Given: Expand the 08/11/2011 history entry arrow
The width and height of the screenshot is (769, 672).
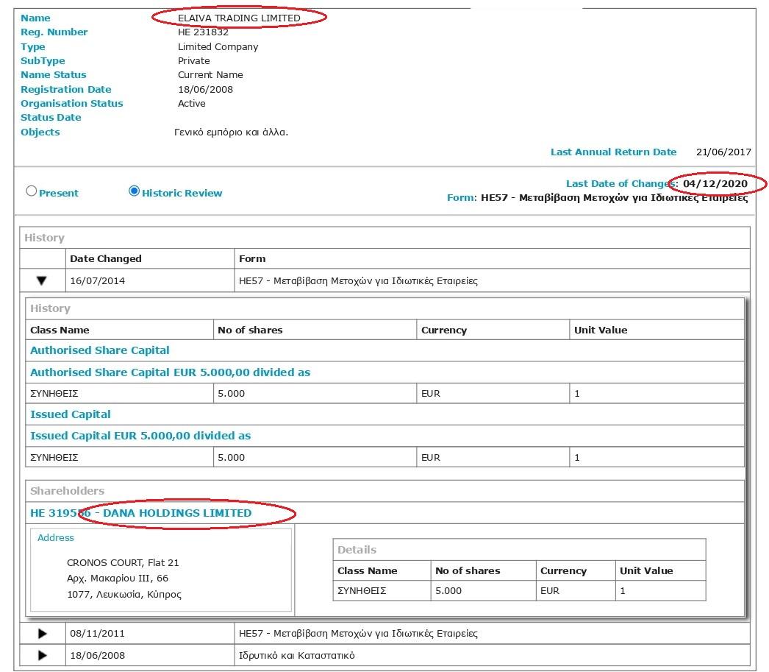Looking at the screenshot, I should (42, 633).
